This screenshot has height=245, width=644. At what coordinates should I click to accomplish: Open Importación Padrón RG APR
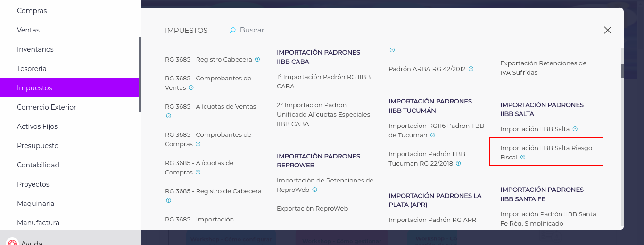432,220
